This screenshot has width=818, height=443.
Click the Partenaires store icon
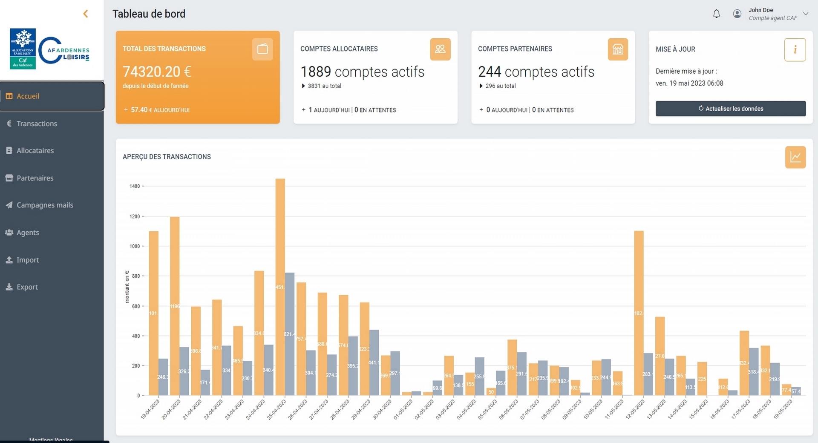coord(9,178)
